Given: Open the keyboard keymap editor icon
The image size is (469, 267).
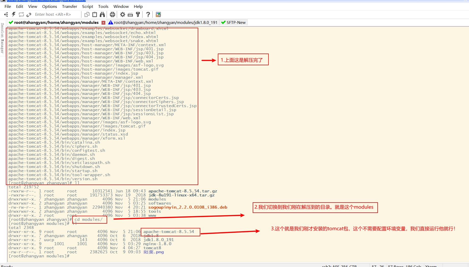Looking at the screenshot, I should 130,14.
